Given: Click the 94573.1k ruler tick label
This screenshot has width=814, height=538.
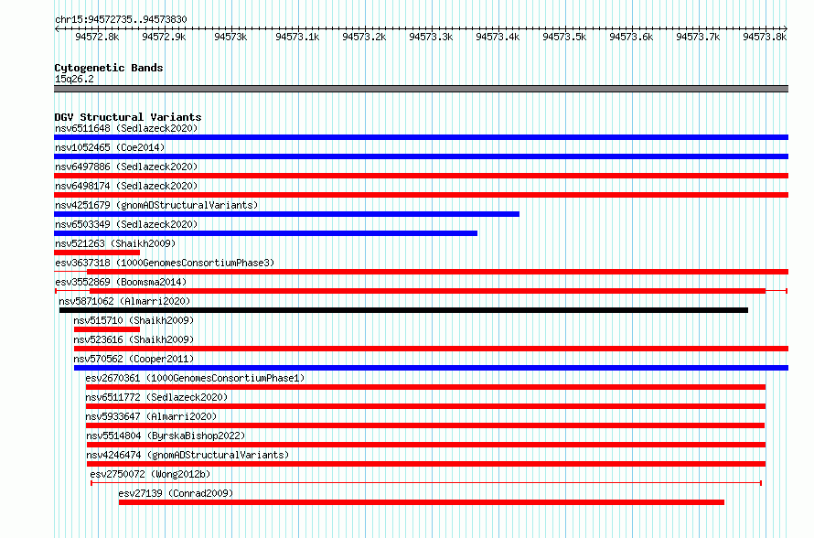Looking at the screenshot, I should (297, 37).
